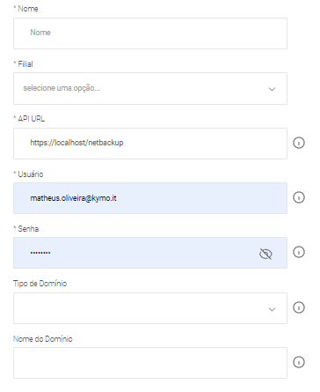Show info tooltip for API URL field
Viewport: 320px width, 392px height.
point(299,143)
